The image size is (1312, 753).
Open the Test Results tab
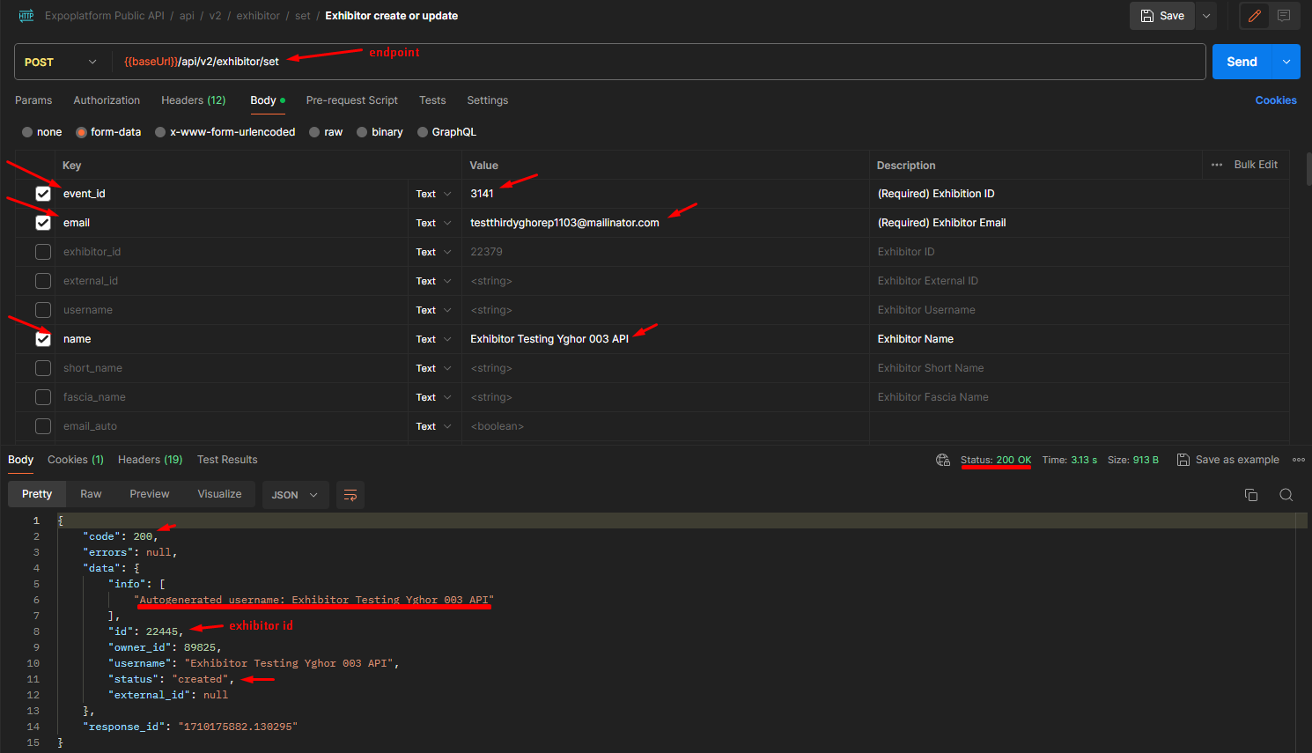(227, 460)
